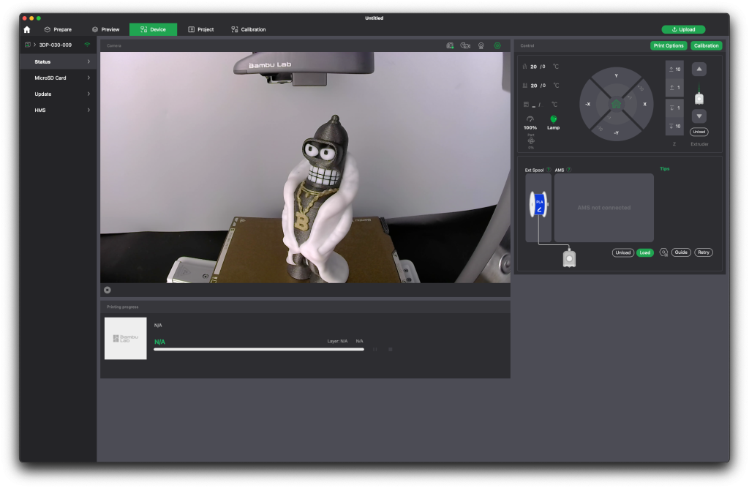Click the green Load button

(645, 253)
